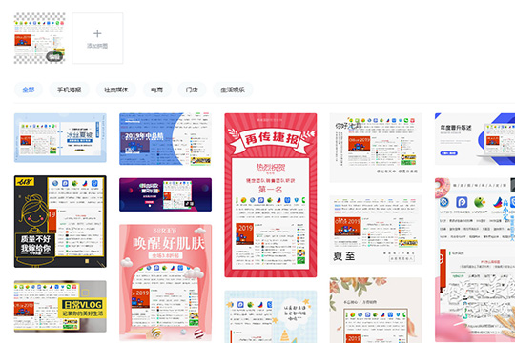Choose the 夏至 template
This screenshot has width=515, height=343.
[376, 230]
